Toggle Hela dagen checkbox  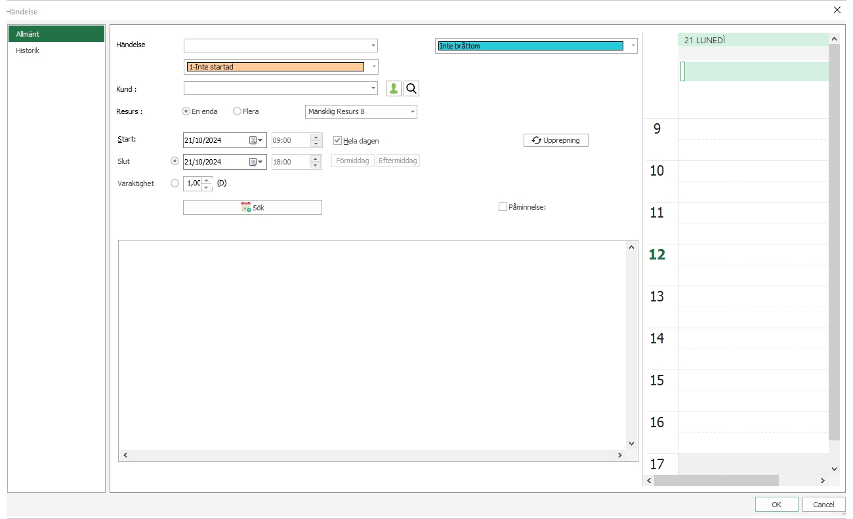(337, 140)
